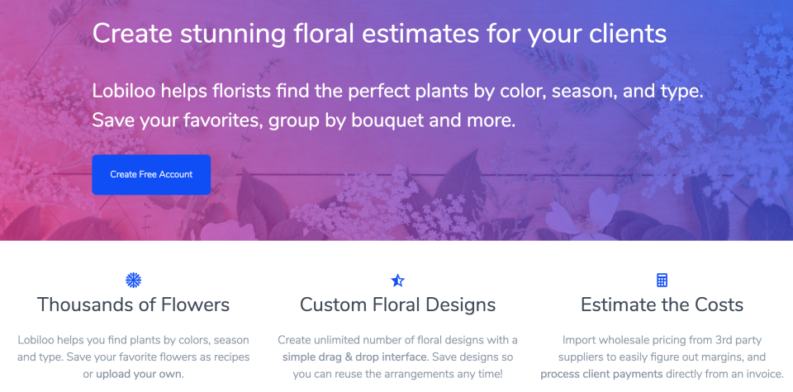Click the flower icon above Thousands of Flowers
Image resolution: width=793 pixels, height=392 pixels.
click(x=133, y=280)
